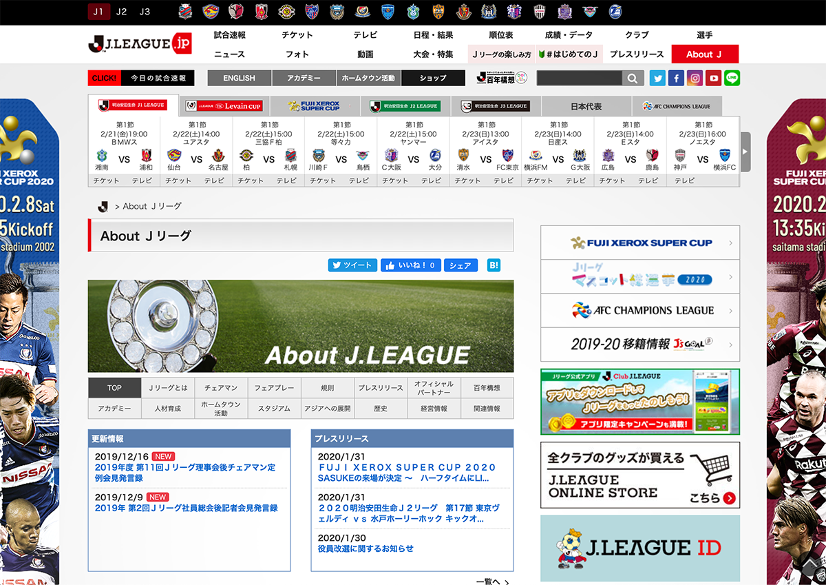Image resolution: width=826 pixels, height=585 pixels.
Task: Open the 試合速報 main menu item
Action: click(x=230, y=34)
